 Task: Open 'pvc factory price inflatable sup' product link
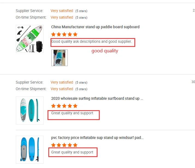click(97, 138)
